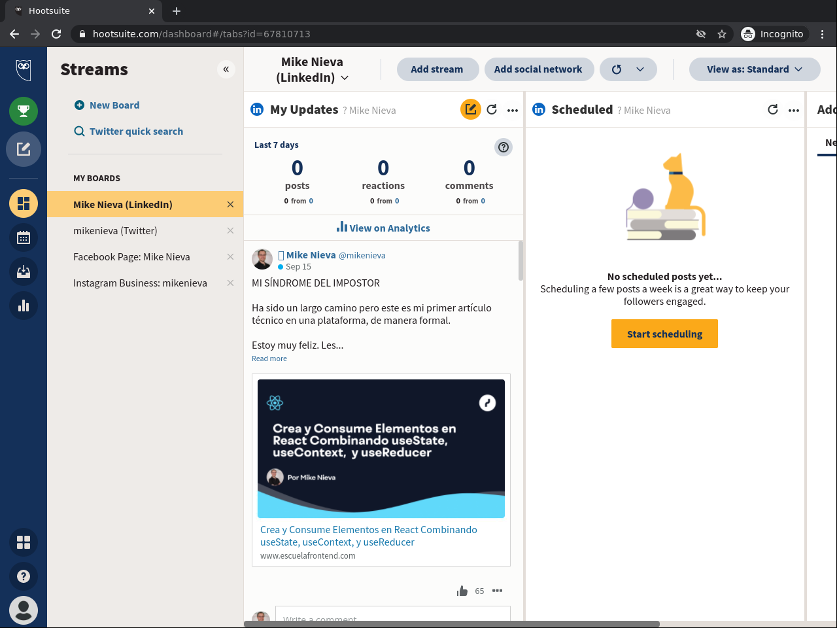Click Add social network button
This screenshot has width=837, height=628.
(538, 69)
